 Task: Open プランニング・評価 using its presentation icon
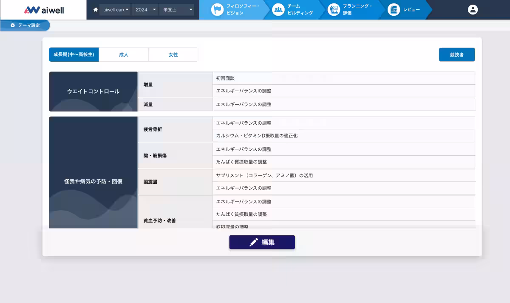[x=334, y=9]
